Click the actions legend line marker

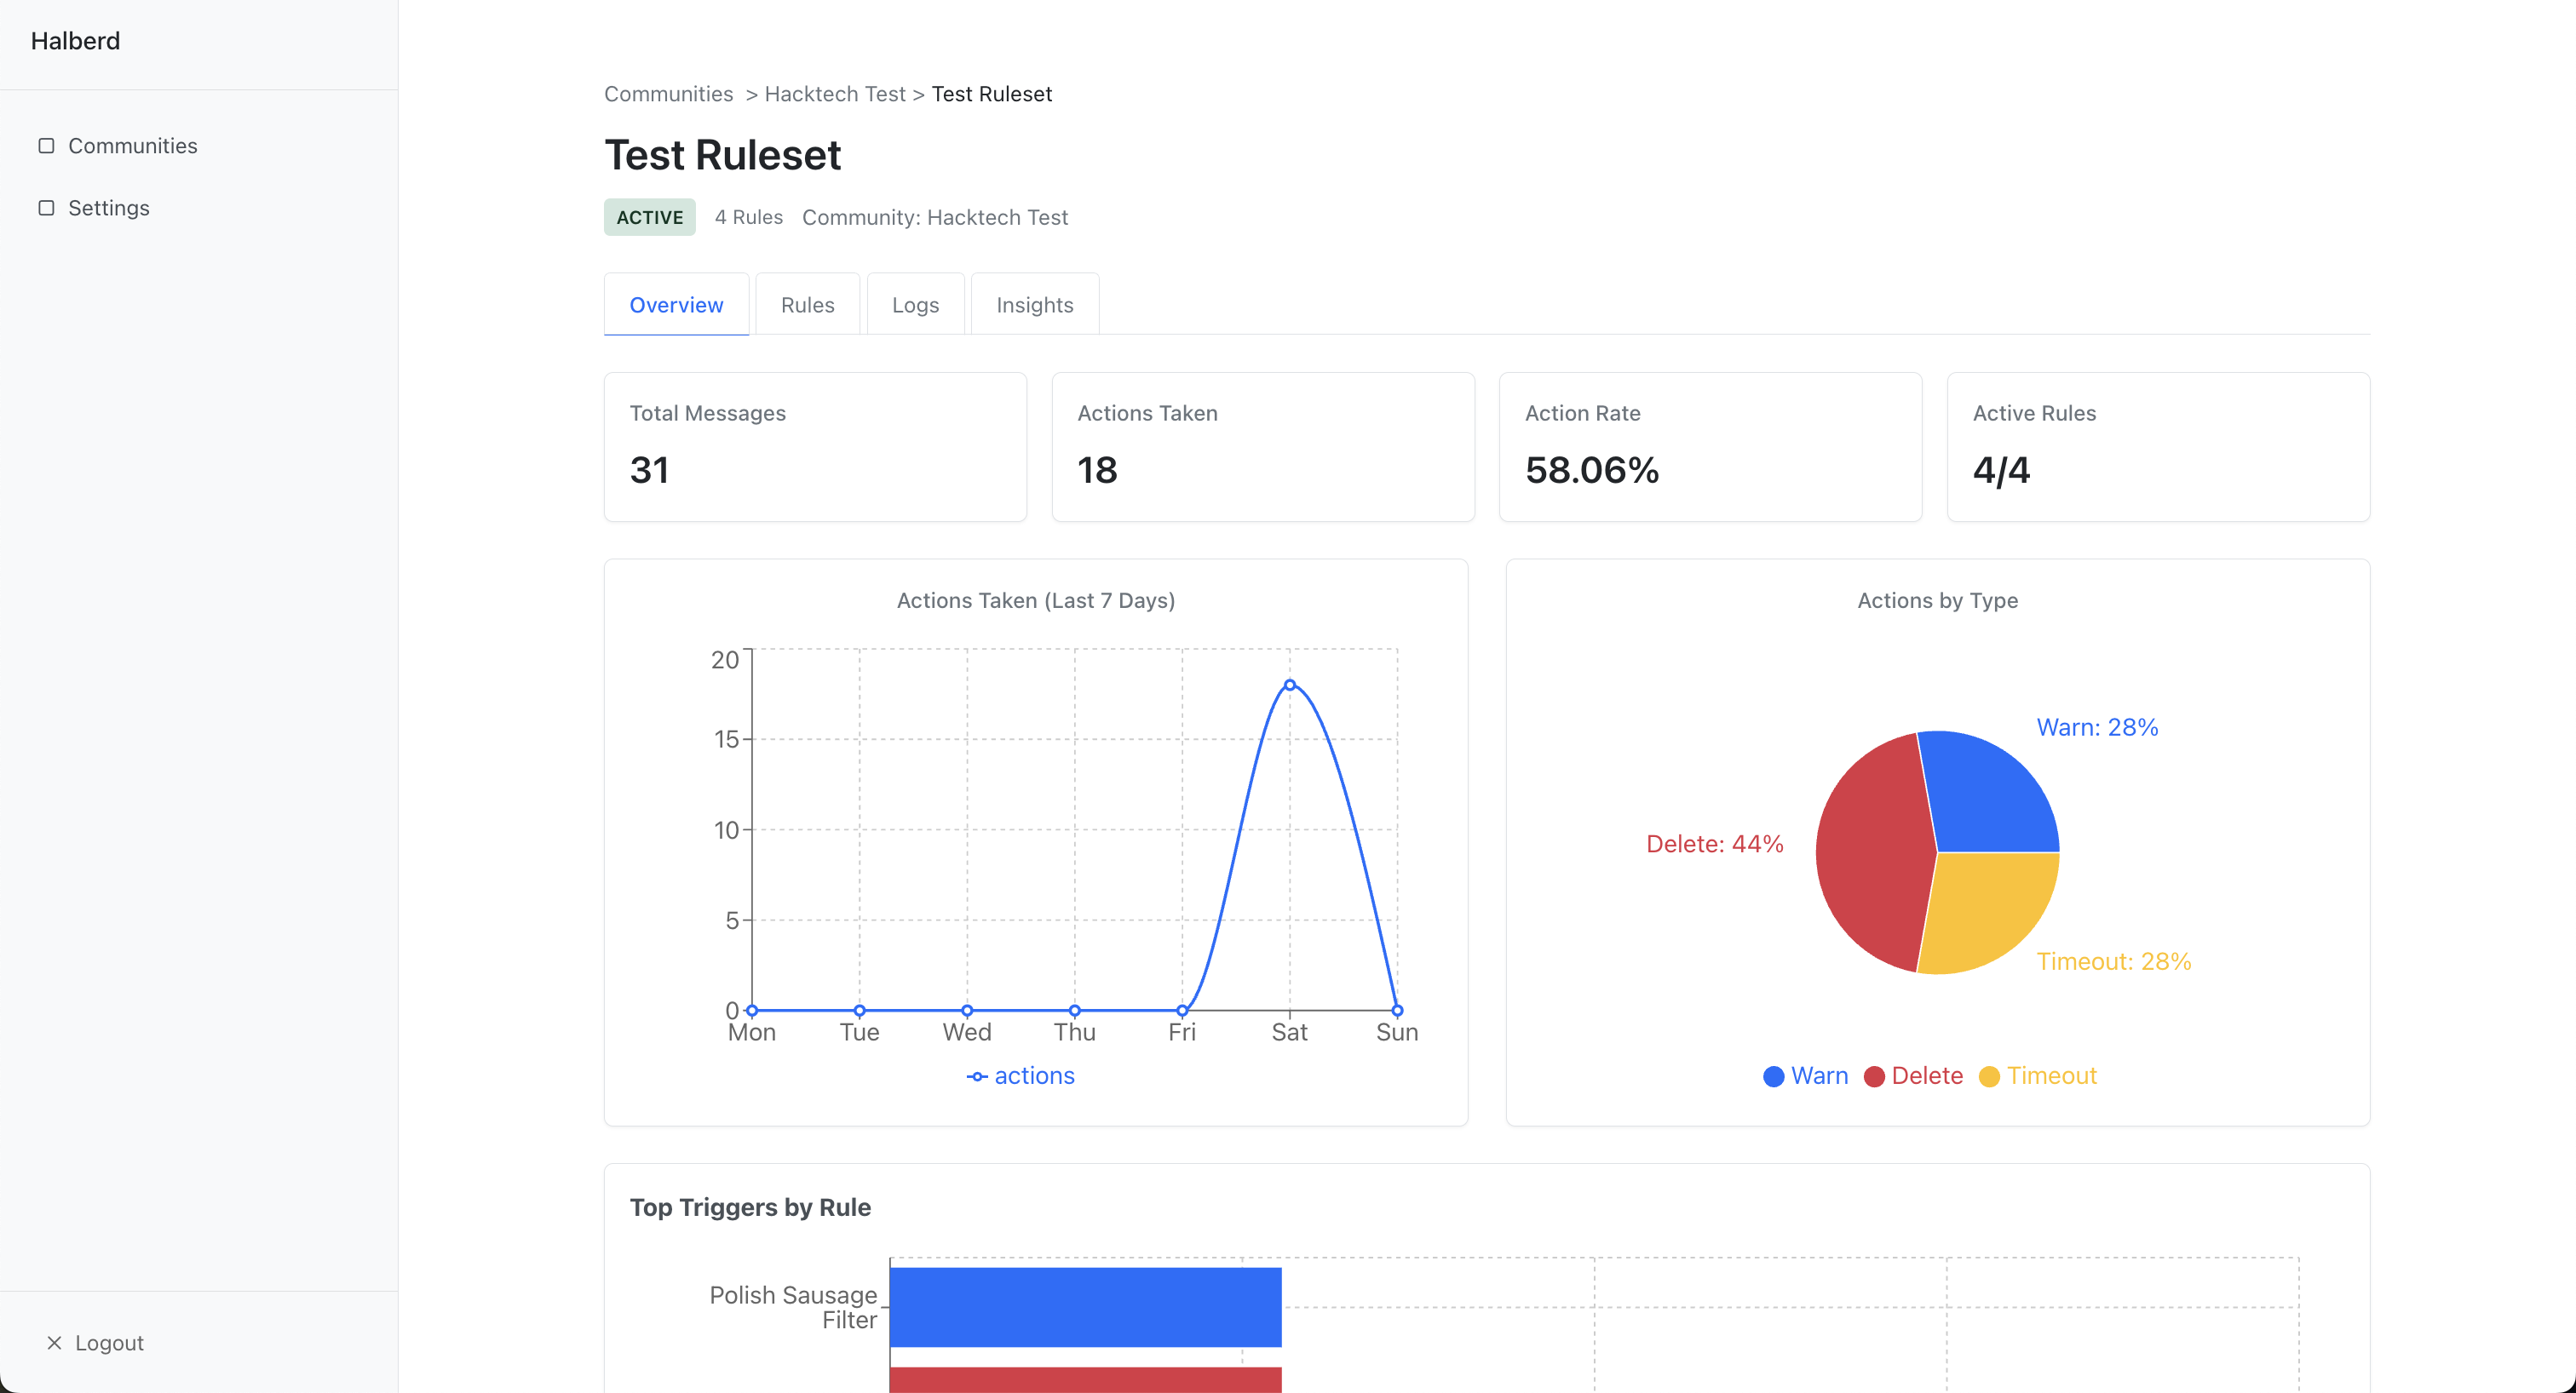[977, 1076]
